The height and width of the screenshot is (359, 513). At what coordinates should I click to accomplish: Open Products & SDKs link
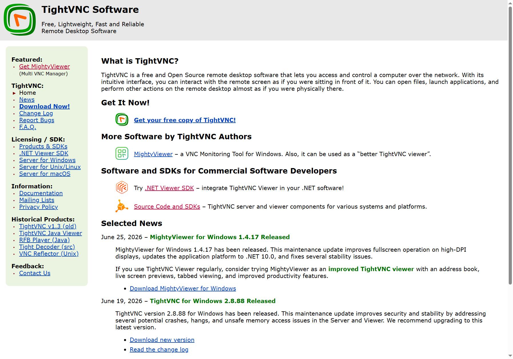[43, 146]
